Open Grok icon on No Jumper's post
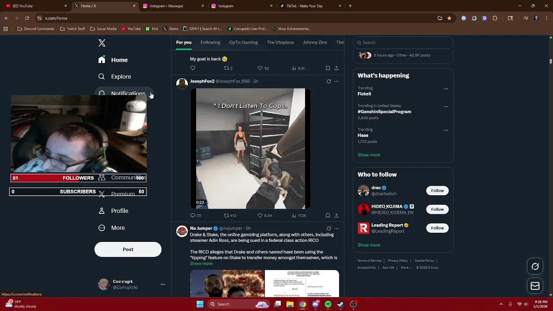The image size is (553, 311). 329,228
